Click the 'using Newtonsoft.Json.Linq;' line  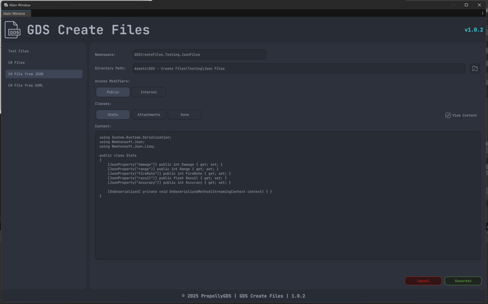click(127, 147)
